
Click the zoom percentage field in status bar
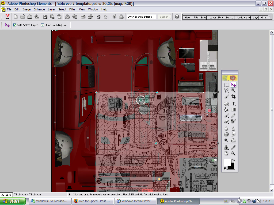pos(6,195)
